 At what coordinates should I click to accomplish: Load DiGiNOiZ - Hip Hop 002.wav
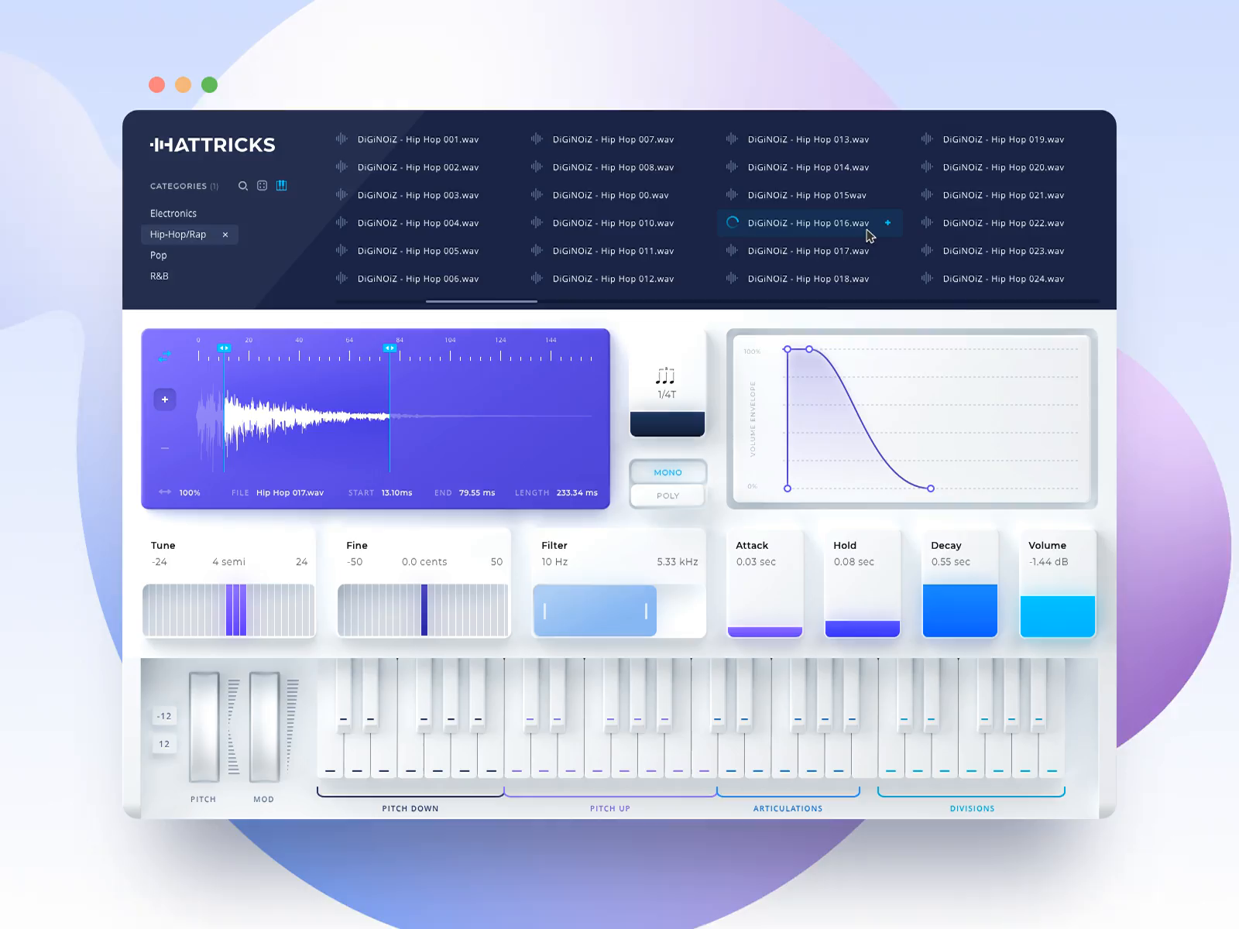click(x=418, y=167)
